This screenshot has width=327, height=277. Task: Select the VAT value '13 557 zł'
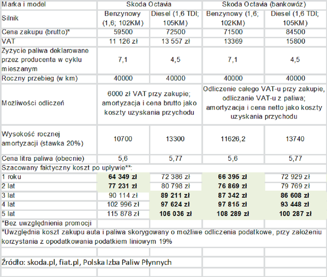[176, 41]
